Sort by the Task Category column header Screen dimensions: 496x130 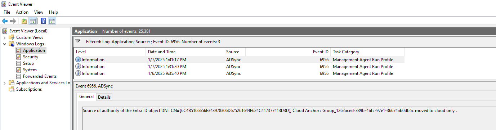pyautogui.click(x=367, y=52)
